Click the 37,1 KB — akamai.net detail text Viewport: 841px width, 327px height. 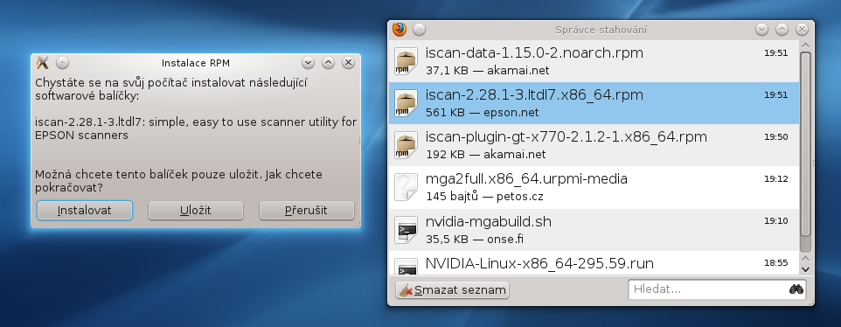488,70
